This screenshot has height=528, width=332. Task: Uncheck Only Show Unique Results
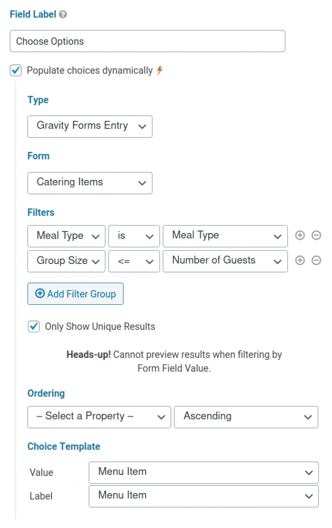point(33,326)
